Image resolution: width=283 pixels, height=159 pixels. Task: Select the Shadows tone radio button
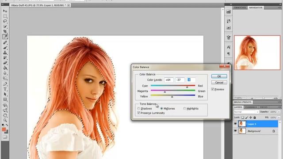pos(138,109)
